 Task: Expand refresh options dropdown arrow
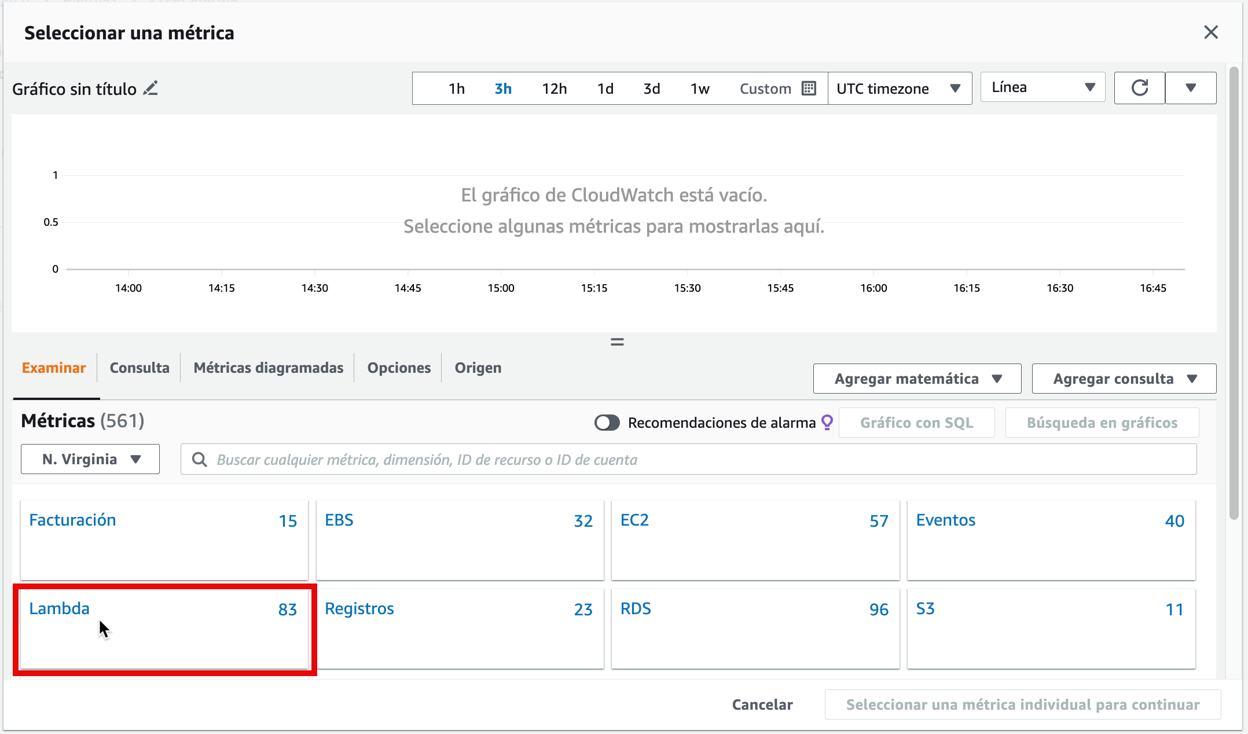[x=1191, y=88]
